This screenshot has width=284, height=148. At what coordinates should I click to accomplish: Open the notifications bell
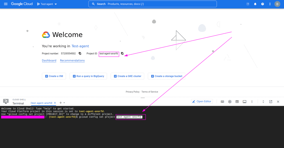pos(255,4)
